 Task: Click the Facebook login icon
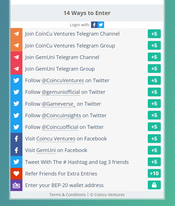point(94,25)
